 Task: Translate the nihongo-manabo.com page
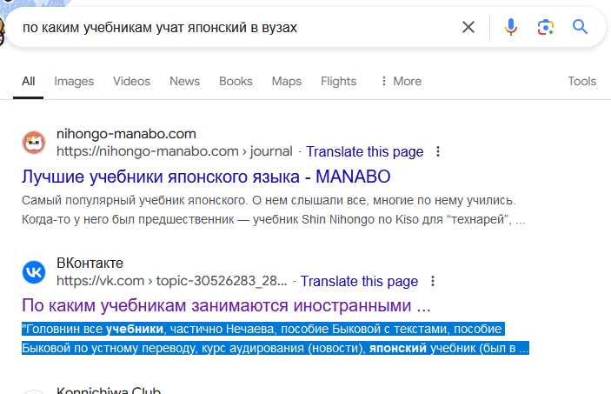[x=365, y=151]
